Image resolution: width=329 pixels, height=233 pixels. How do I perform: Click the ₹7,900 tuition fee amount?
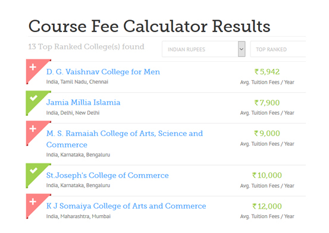267,103
